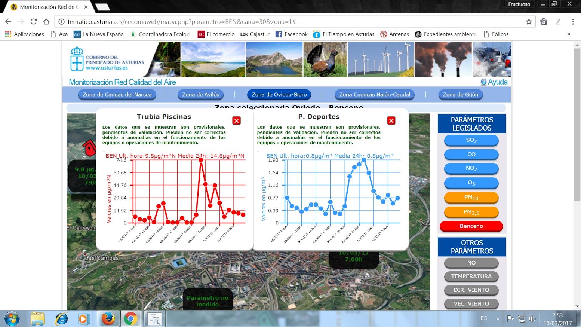The width and height of the screenshot is (581, 327).
Task: Switch to Zona de Avilés
Action: pyautogui.click(x=200, y=95)
